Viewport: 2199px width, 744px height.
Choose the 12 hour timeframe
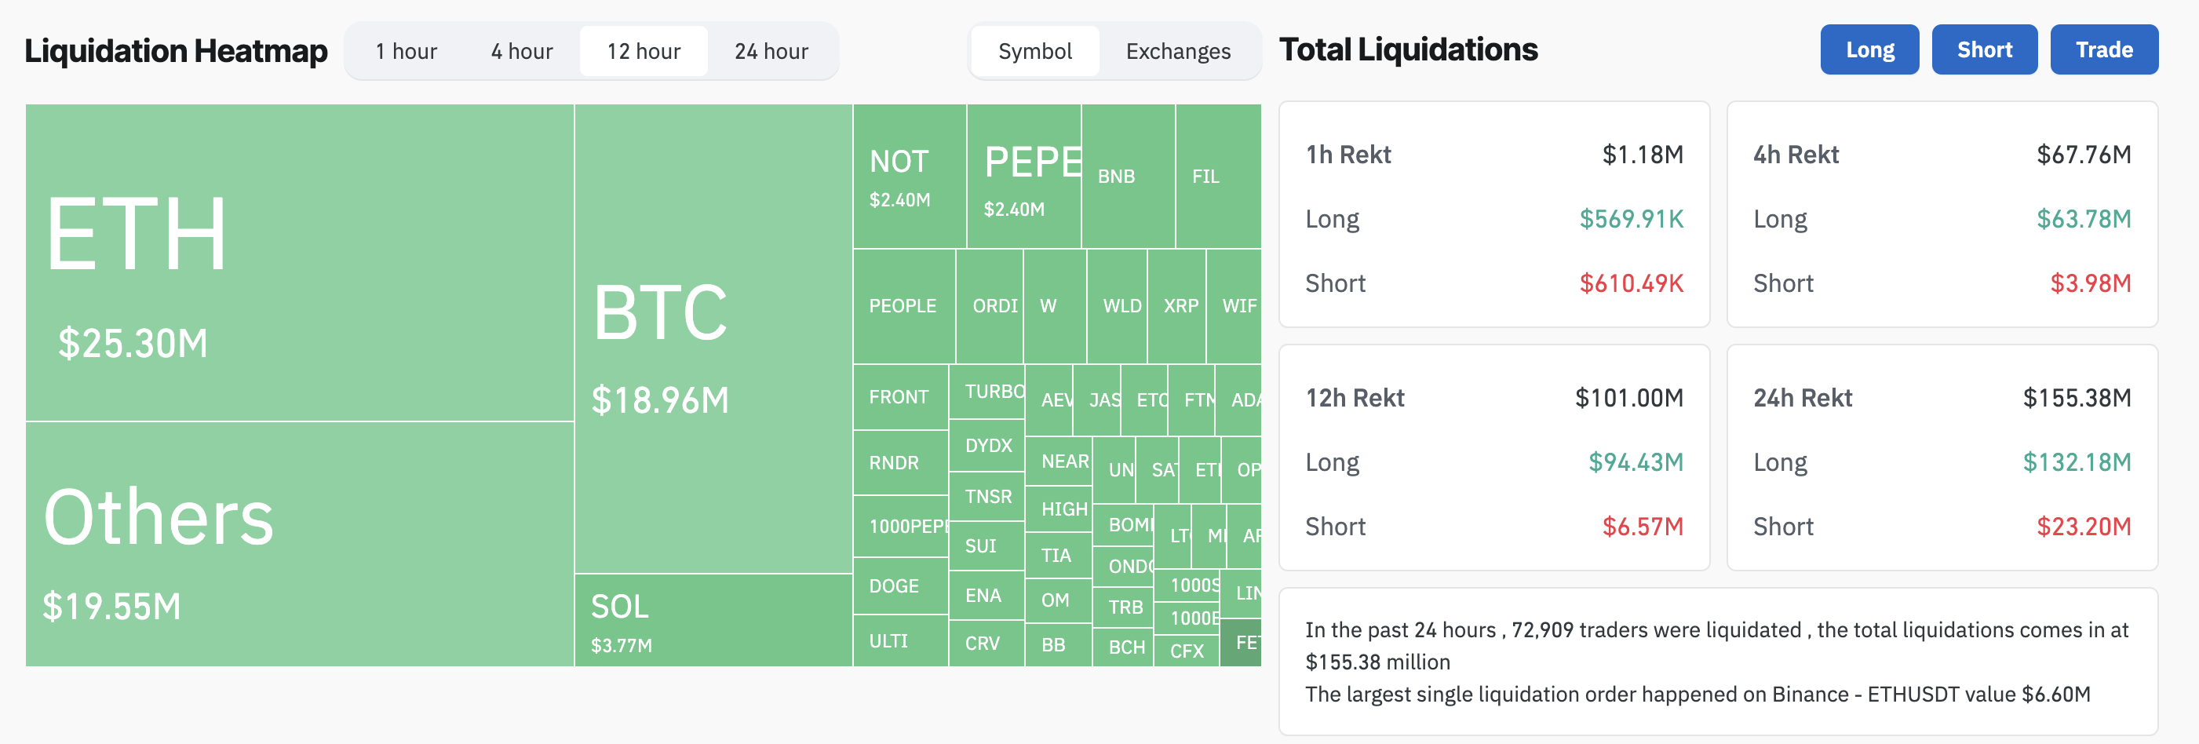tap(644, 51)
